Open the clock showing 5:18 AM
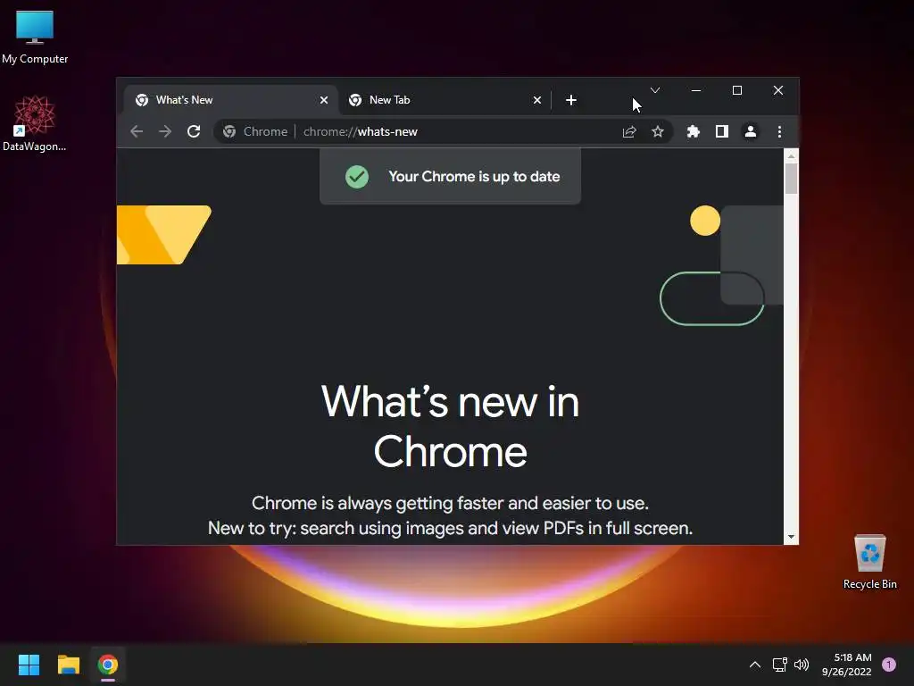The width and height of the screenshot is (914, 686). coord(847,665)
